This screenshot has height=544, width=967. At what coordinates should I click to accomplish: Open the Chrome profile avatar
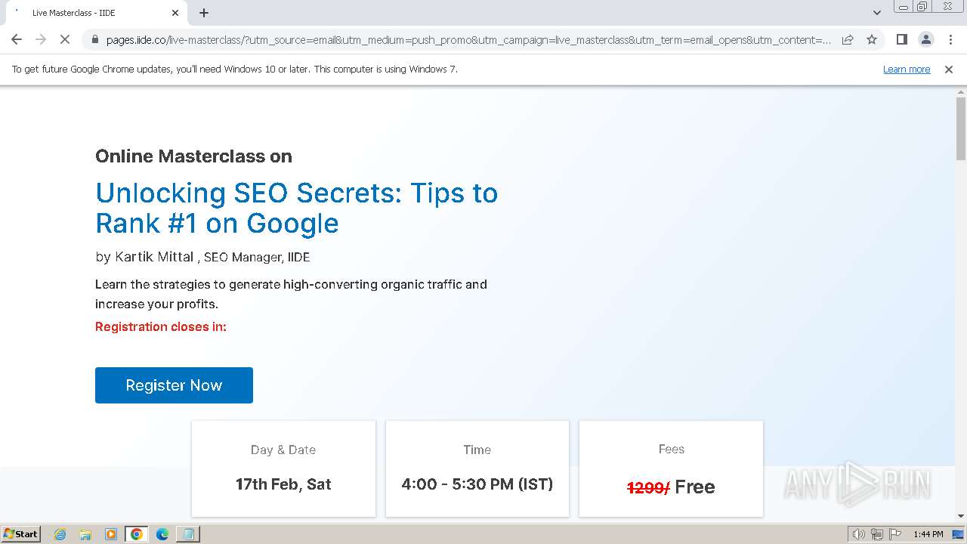(x=925, y=39)
